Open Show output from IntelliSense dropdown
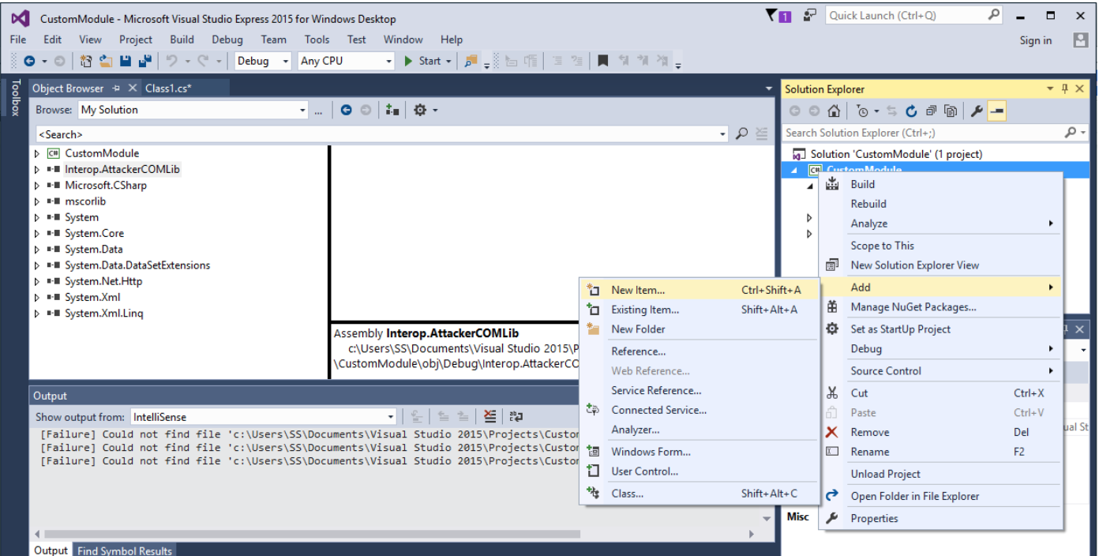Image resolution: width=1099 pixels, height=556 pixels. coord(391,417)
